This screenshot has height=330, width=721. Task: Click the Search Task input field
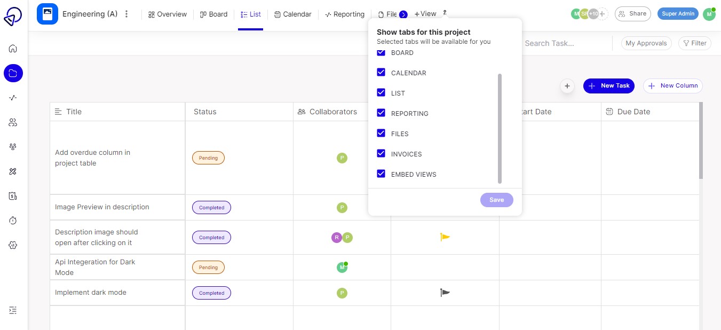pyautogui.click(x=550, y=43)
